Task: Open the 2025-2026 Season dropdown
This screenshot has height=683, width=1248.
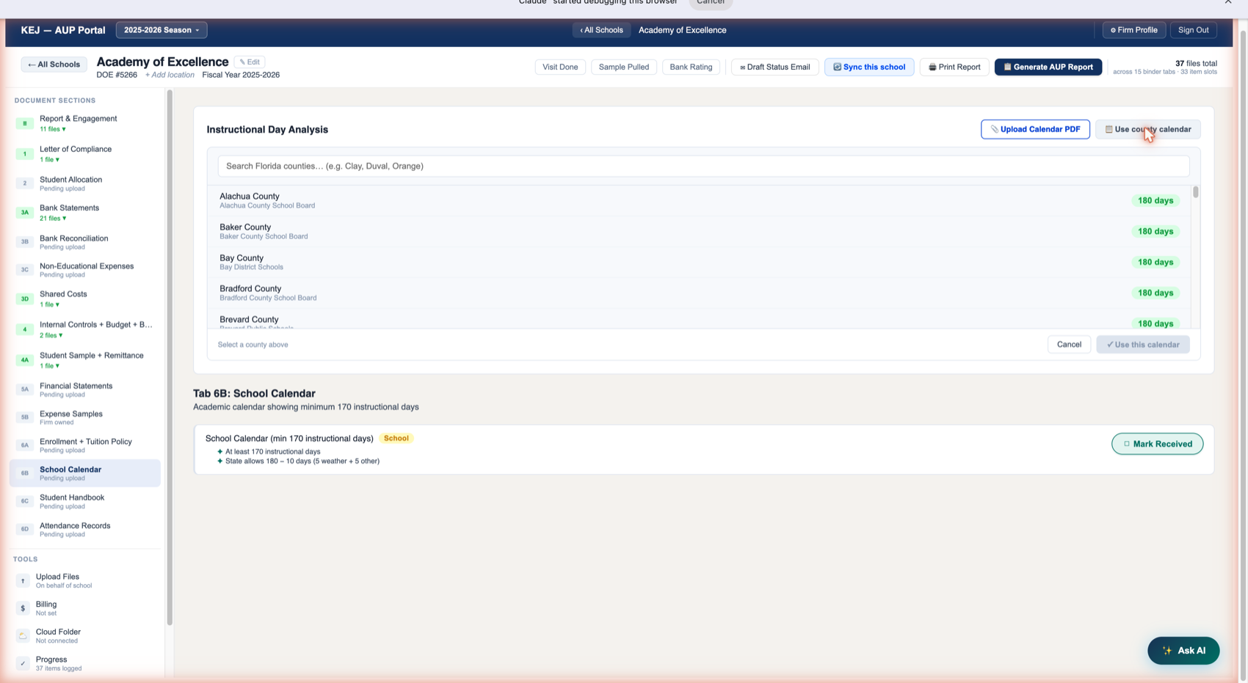Action: (162, 30)
